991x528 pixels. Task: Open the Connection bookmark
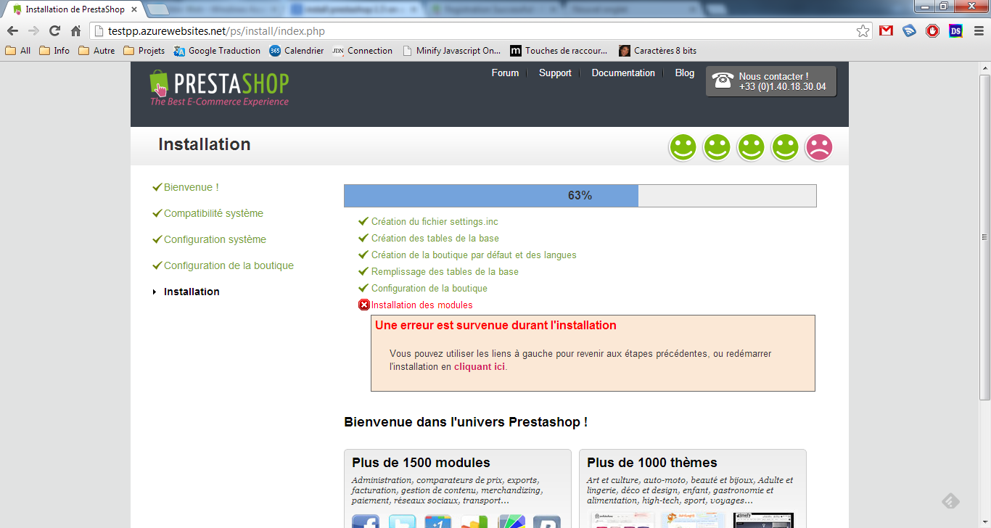pyautogui.click(x=363, y=51)
